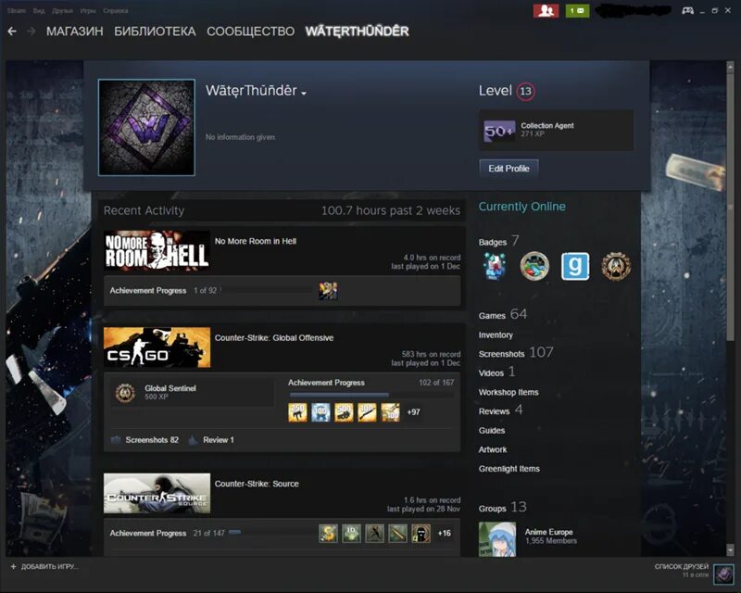Open the running-man CS:Source achievement icon
Viewport: 741px width, 593px height.
pyautogui.click(x=374, y=533)
